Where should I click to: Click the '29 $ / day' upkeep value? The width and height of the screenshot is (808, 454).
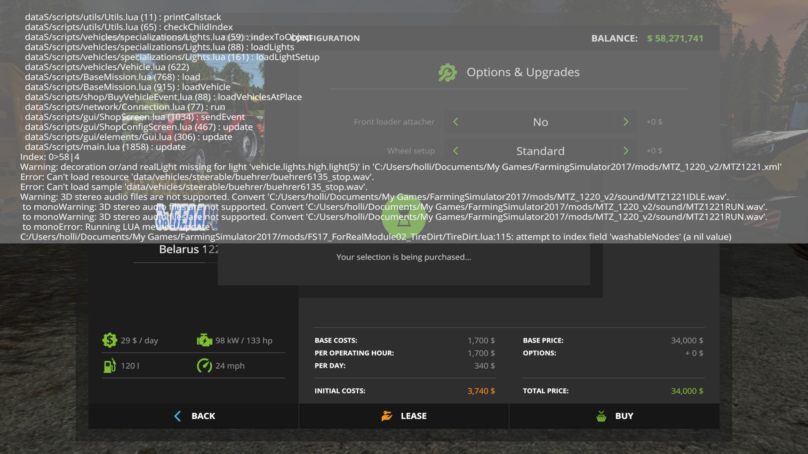click(x=140, y=340)
